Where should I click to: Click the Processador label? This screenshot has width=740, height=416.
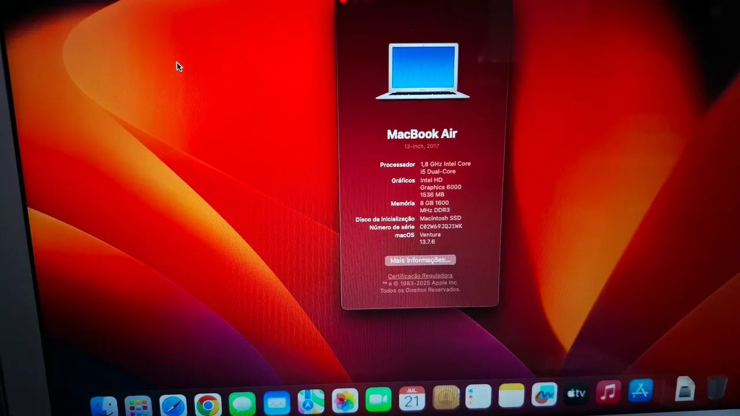click(398, 165)
